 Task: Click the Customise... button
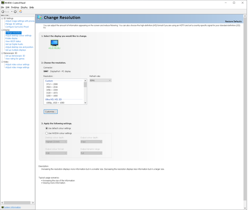[51, 112]
